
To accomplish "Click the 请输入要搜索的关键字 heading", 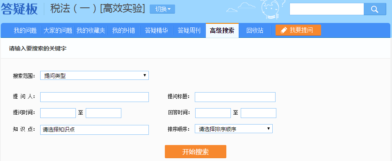I will tap(38, 49).
